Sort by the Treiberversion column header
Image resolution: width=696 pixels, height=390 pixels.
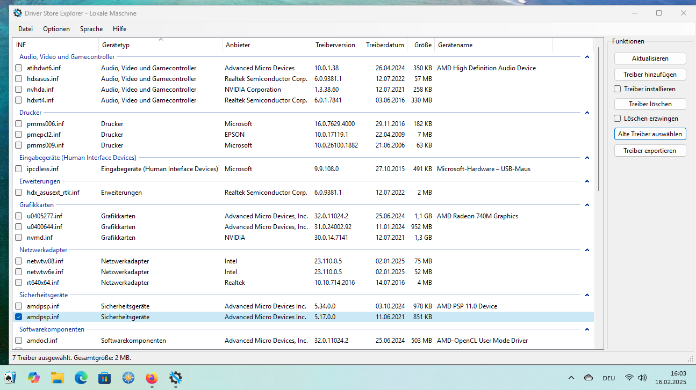tap(336, 45)
